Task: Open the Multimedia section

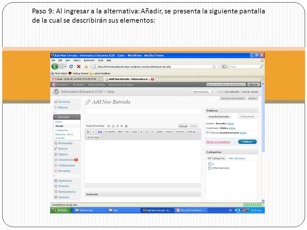Action: click(x=65, y=143)
